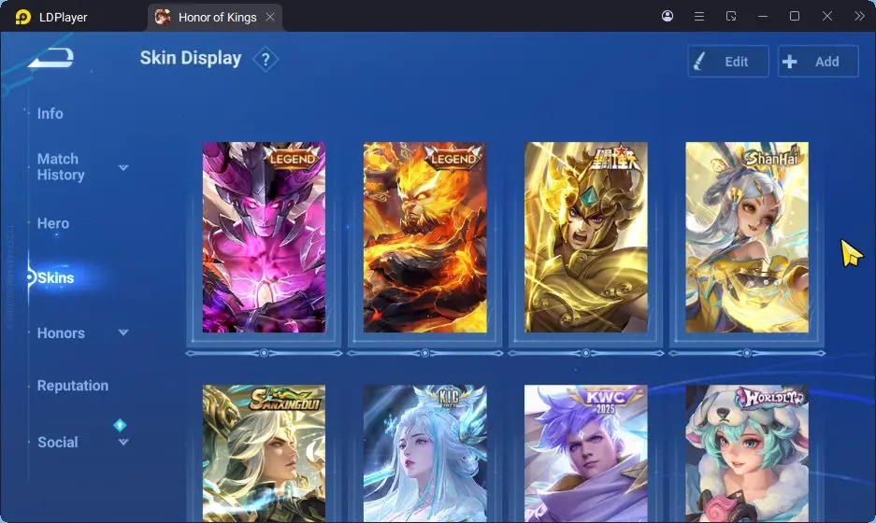Close the Honor of Kings tab

(x=270, y=18)
